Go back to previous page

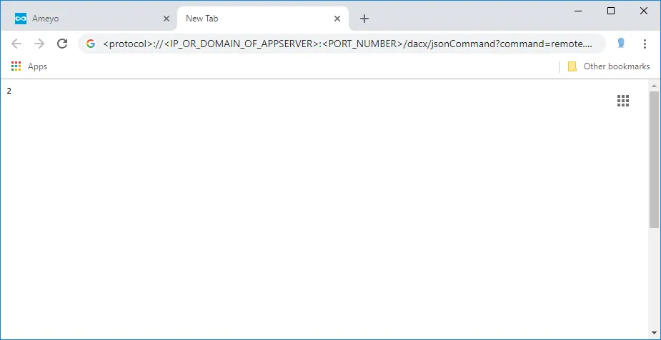coord(16,44)
